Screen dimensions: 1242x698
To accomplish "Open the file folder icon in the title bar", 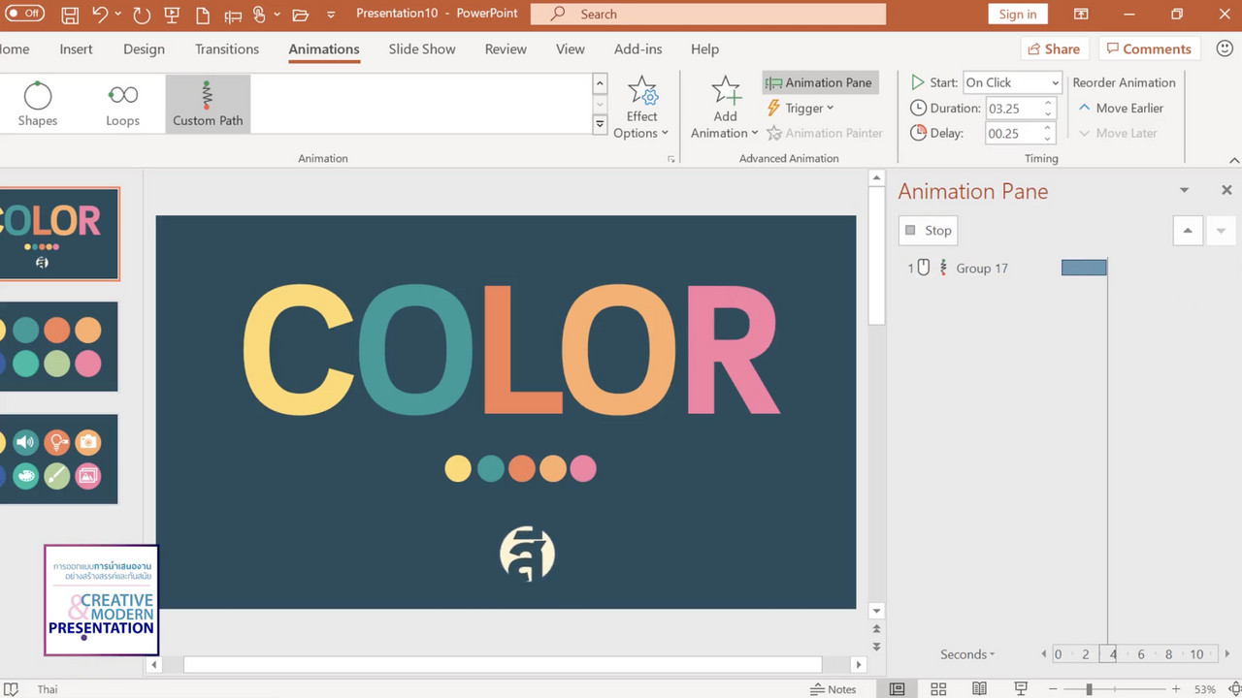I will tap(300, 15).
